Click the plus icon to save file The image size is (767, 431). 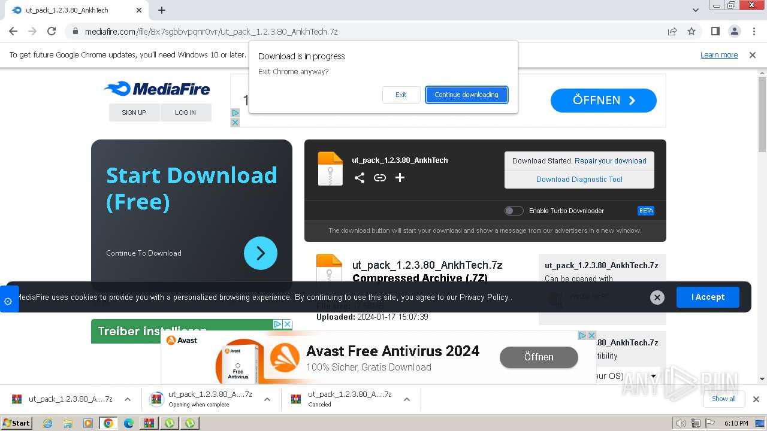pos(400,178)
